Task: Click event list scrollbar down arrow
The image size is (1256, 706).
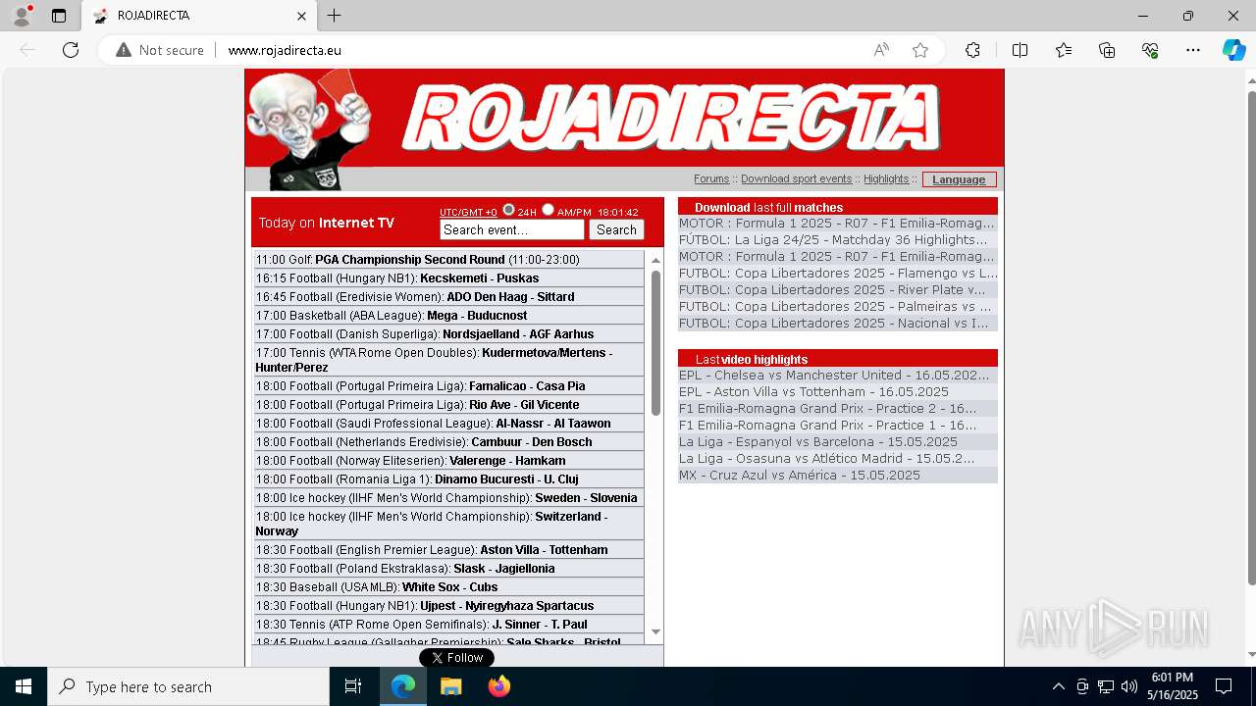Action: pyautogui.click(x=655, y=632)
